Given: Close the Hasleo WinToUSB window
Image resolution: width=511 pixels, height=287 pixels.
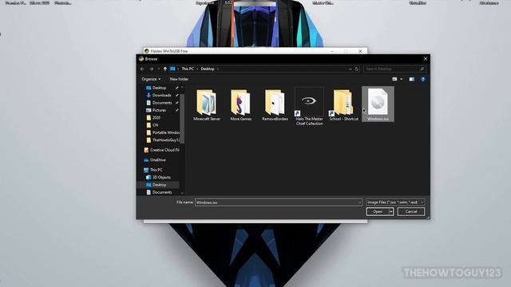Looking at the screenshot, I should [x=360, y=51].
